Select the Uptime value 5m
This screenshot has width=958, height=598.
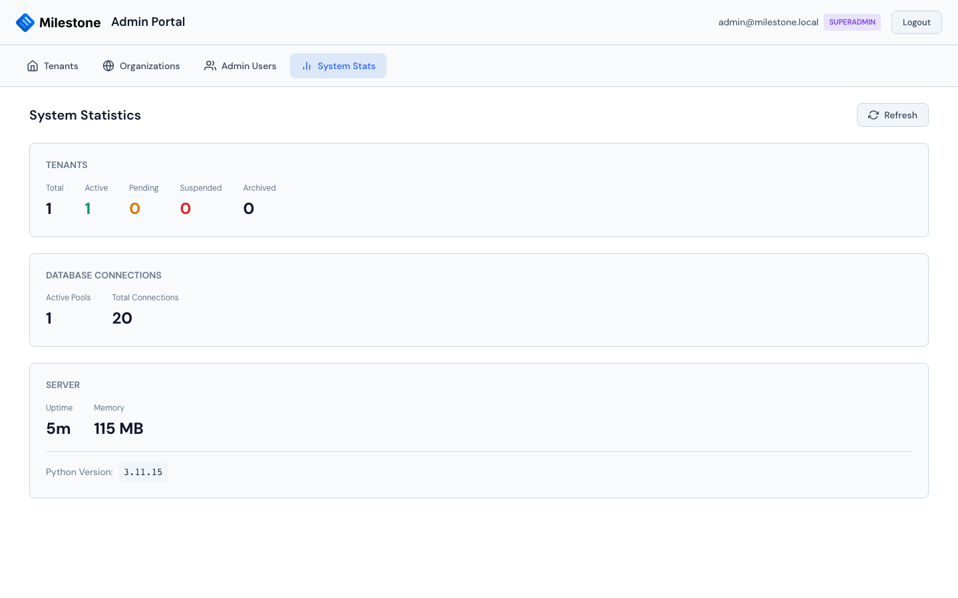(59, 429)
